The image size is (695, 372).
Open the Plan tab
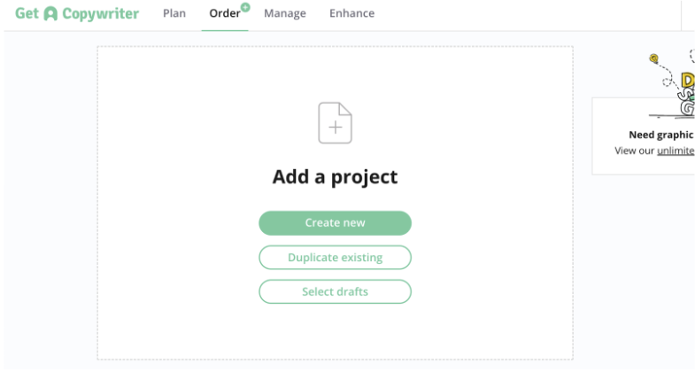pyautogui.click(x=174, y=13)
